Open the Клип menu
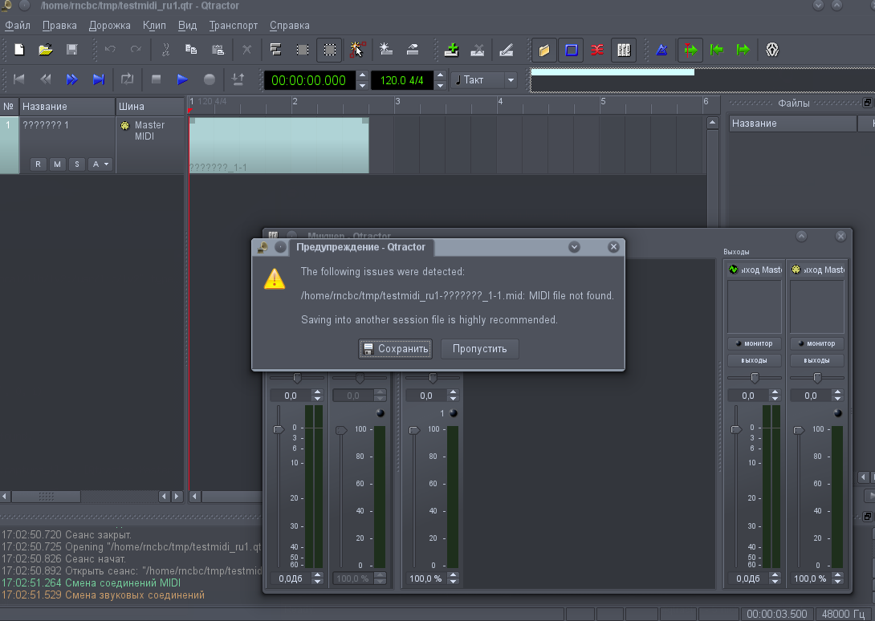 [154, 26]
